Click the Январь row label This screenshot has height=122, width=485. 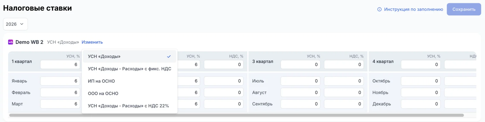19,81
